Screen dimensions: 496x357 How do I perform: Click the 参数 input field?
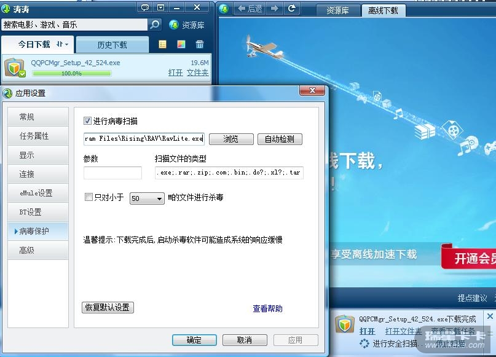pyautogui.click(x=112, y=173)
